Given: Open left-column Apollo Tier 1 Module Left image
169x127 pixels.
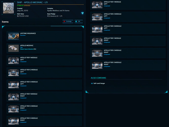Looking at the screenshot, I should coord(13,60).
